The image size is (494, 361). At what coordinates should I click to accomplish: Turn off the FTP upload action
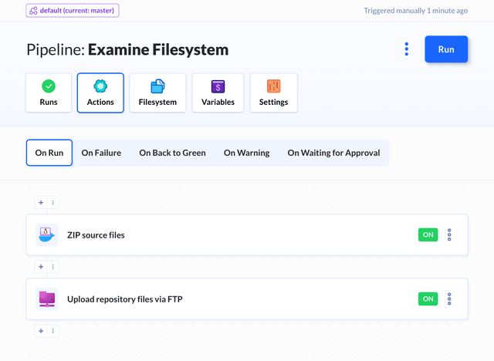pos(428,299)
